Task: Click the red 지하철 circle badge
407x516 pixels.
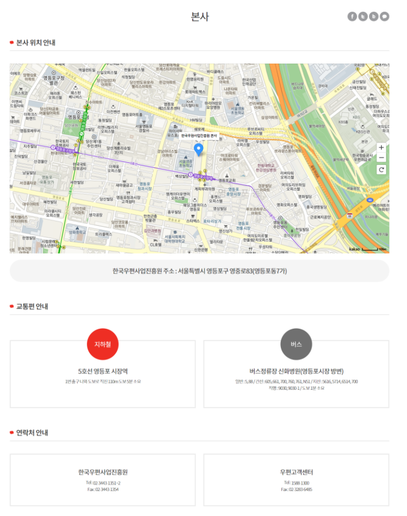Action: [102, 344]
